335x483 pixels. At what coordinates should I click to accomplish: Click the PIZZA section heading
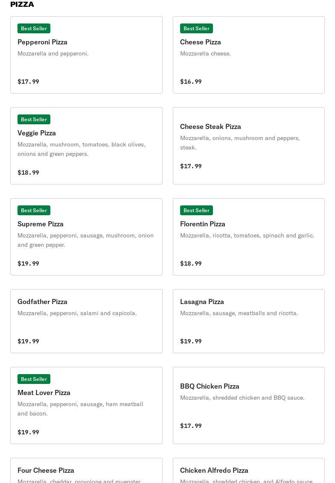[22, 4]
